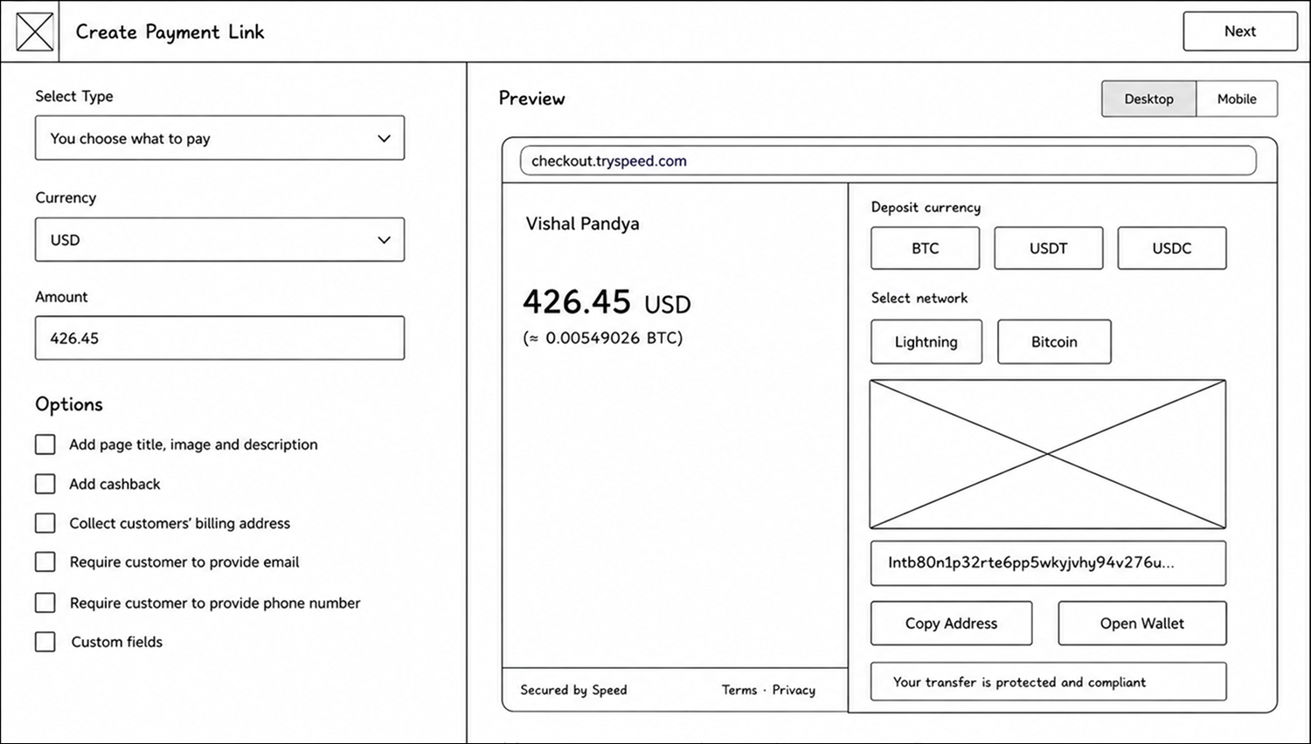Click the checkout.tryspeed.com URL bar
Image resolution: width=1311 pixels, height=744 pixels.
coord(888,161)
